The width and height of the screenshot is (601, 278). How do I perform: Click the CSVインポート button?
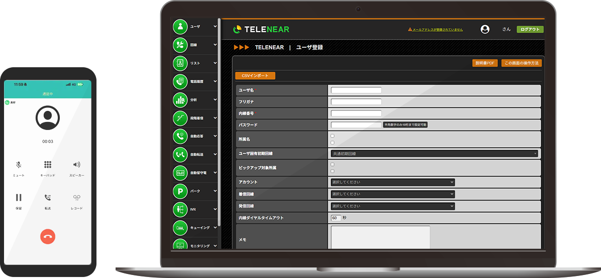click(255, 76)
